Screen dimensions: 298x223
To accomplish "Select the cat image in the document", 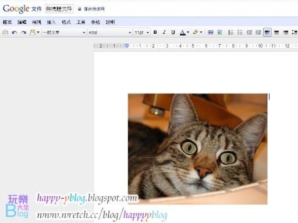I will 198,149.
